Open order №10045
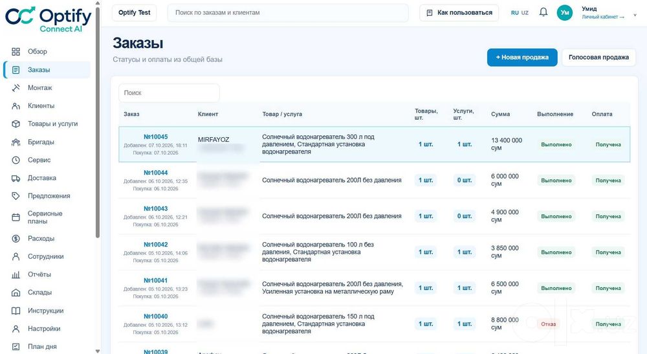The image size is (647, 354). point(155,137)
